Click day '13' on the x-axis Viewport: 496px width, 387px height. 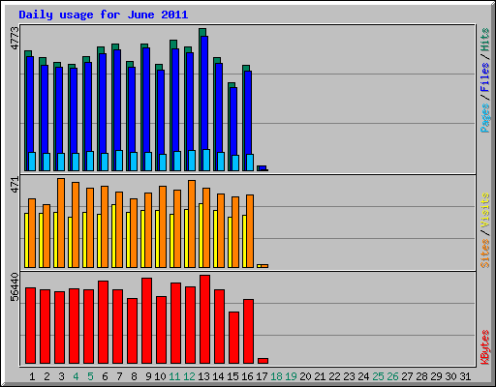(203, 376)
